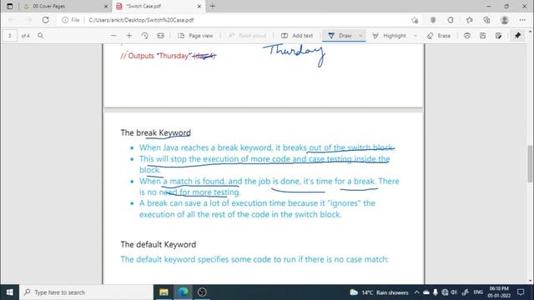Open the notification center
534x300 pixels.
coord(521,292)
